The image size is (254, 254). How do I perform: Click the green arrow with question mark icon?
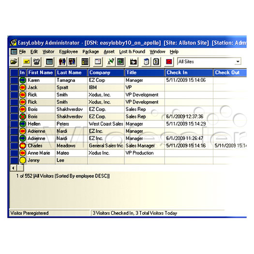coord(111,62)
